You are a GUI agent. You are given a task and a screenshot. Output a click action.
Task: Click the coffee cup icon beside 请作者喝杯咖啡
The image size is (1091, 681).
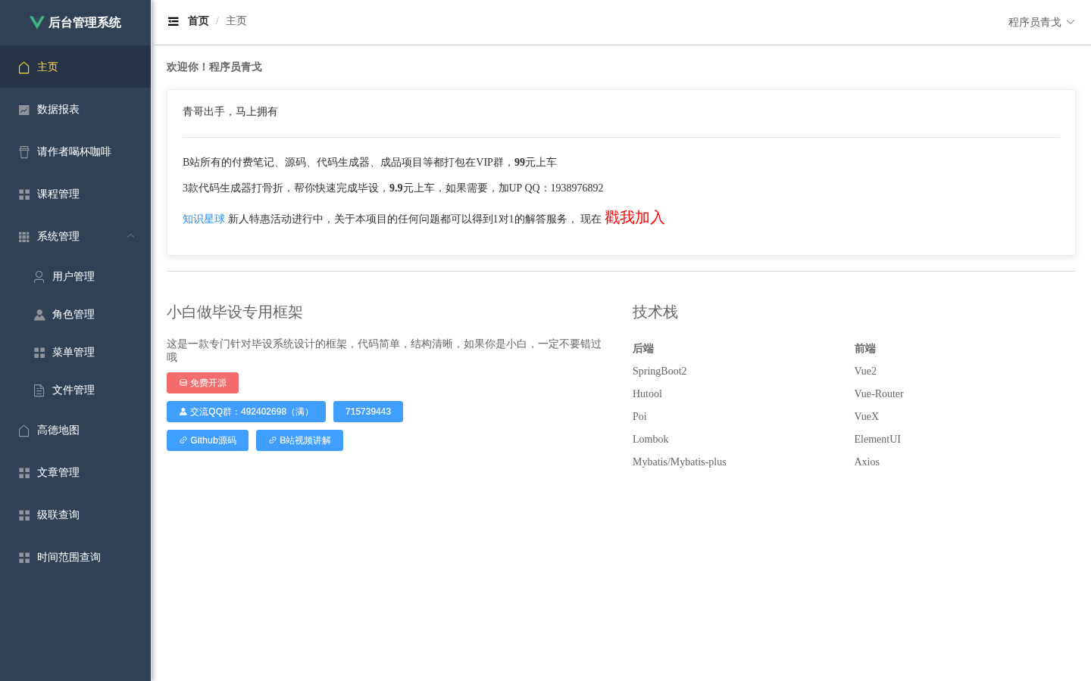coord(24,152)
